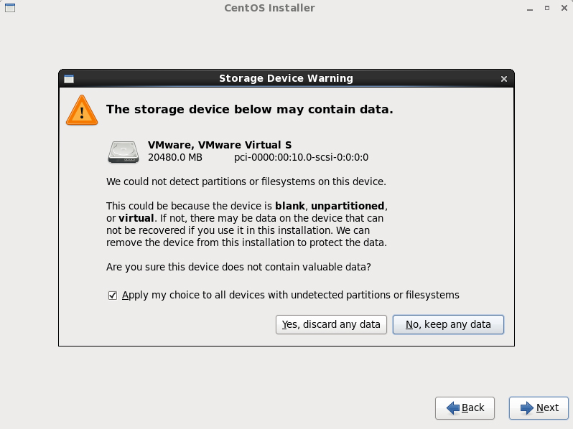Click the 20480.0 MB disk size label
This screenshot has width=573, height=429.
click(175, 157)
